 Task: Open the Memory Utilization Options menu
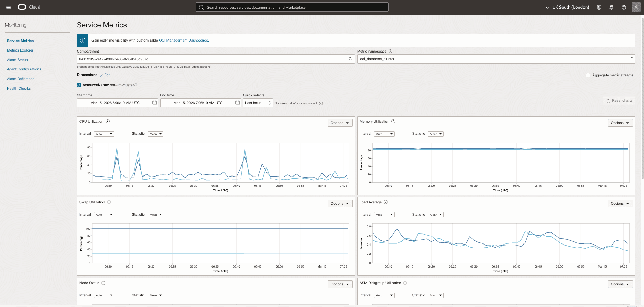[x=620, y=123]
